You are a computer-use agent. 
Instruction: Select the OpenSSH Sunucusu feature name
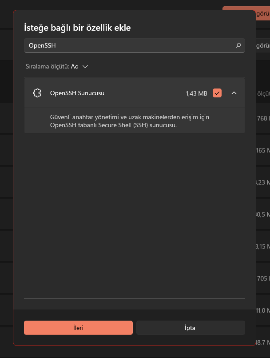[x=77, y=93]
